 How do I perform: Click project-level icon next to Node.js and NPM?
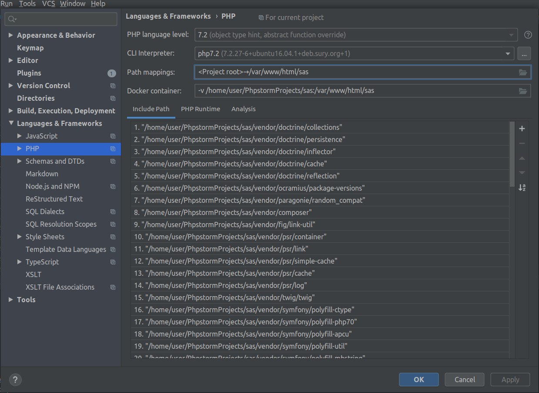tap(113, 186)
